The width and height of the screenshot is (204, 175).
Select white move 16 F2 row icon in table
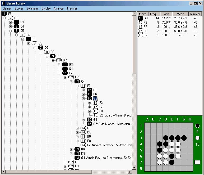(x=141, y=23)
